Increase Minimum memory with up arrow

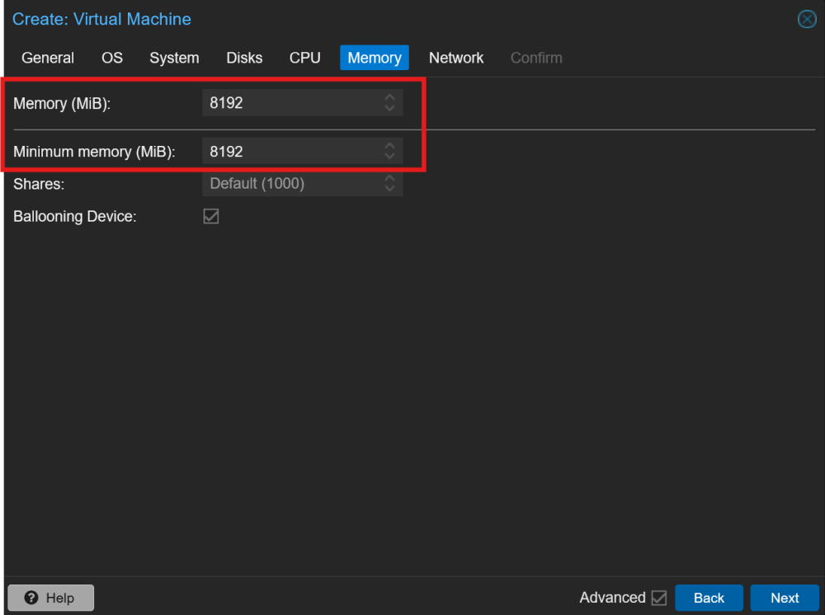tap(389, 146)
